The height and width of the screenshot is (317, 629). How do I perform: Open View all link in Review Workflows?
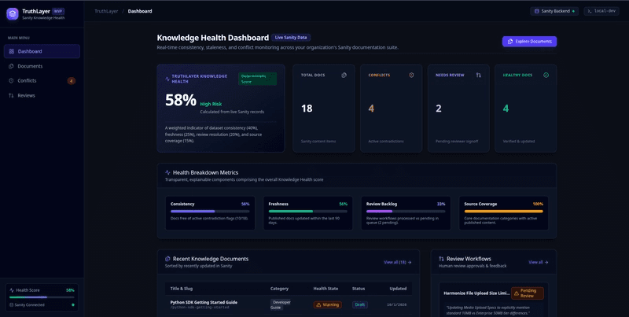pos(539,262)
